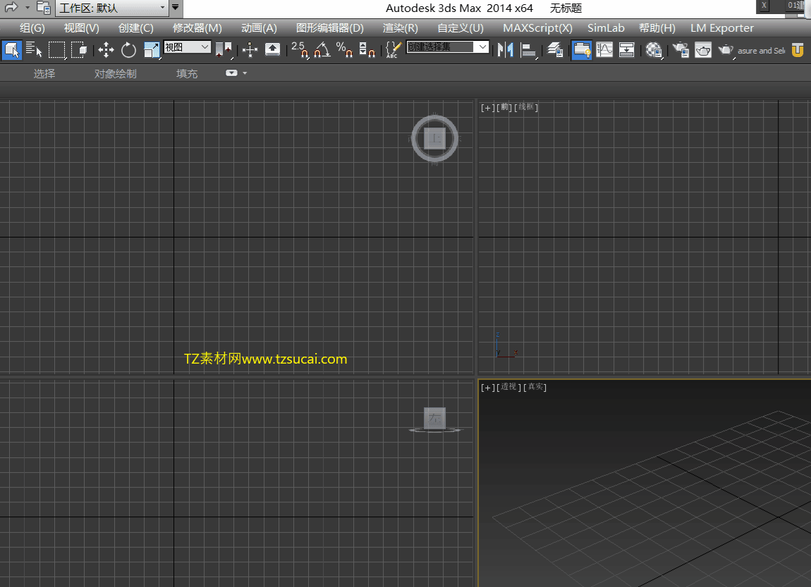Select the Rotate tool

tap(128, 49)
